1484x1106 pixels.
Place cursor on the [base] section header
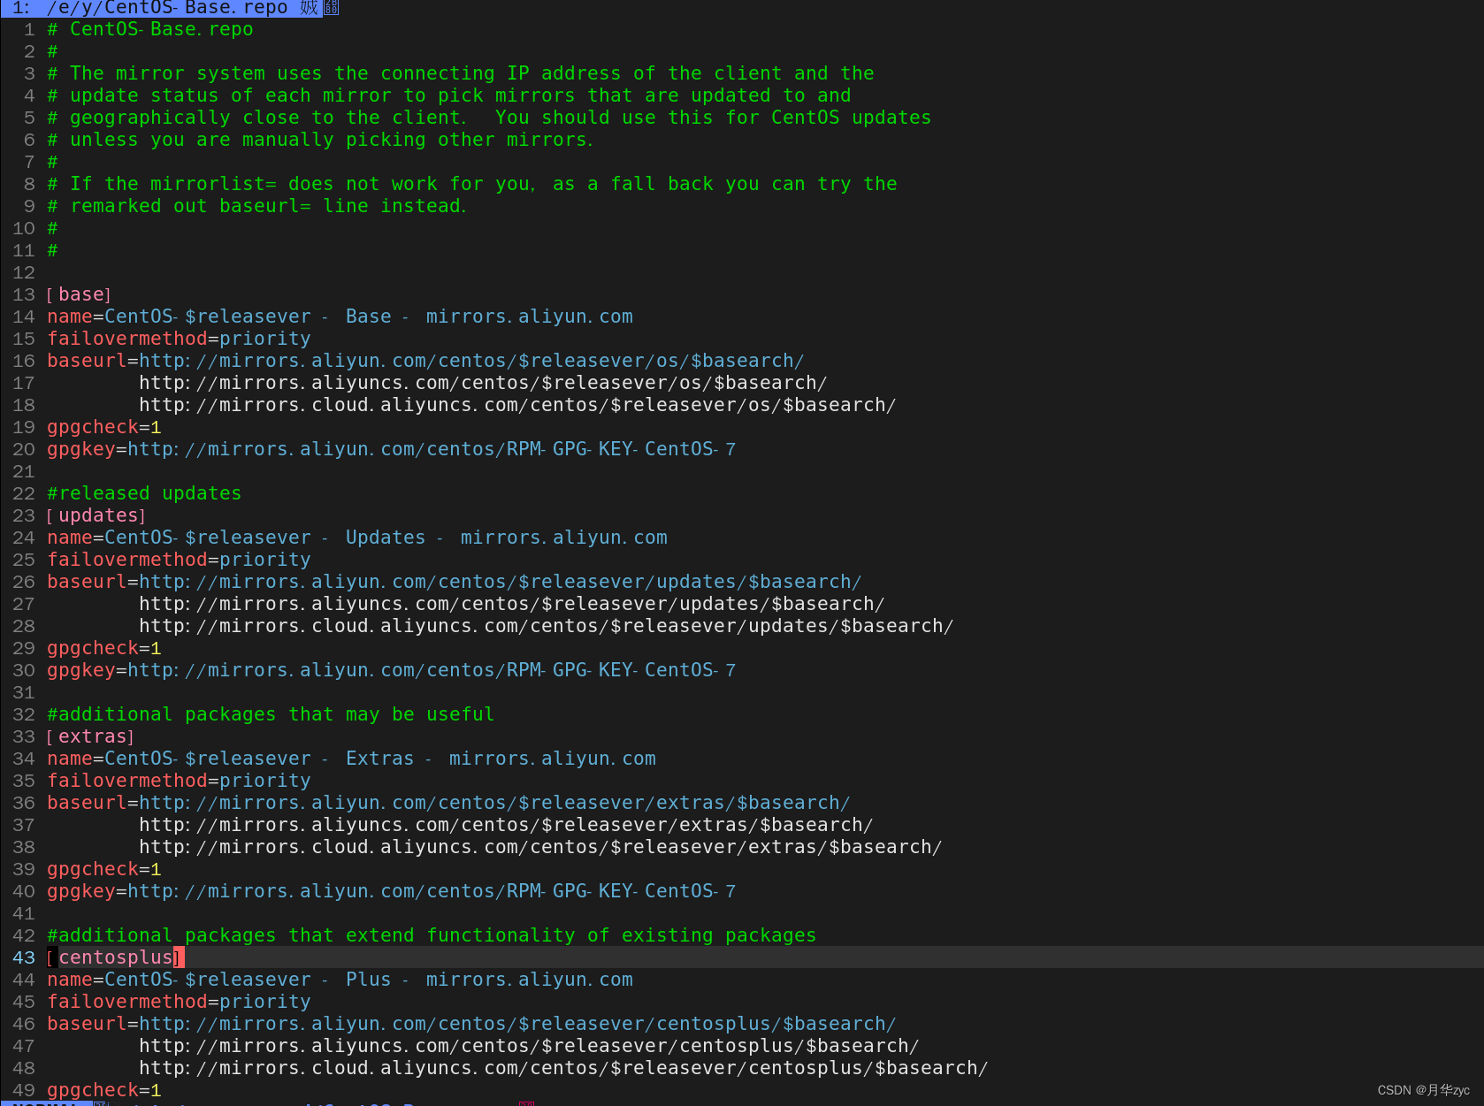79,294
